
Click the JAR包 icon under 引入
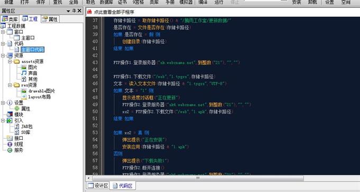coord(17,126)
